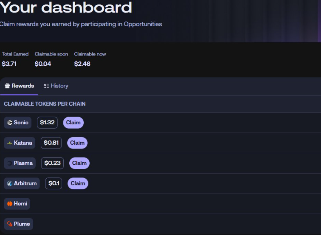Click the $0.81 Katana amount badge
The width and height of the screenshot is (321, 235).
point(51,143)
